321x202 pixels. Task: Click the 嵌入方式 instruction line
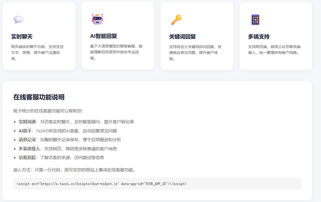tap(74, 170)
